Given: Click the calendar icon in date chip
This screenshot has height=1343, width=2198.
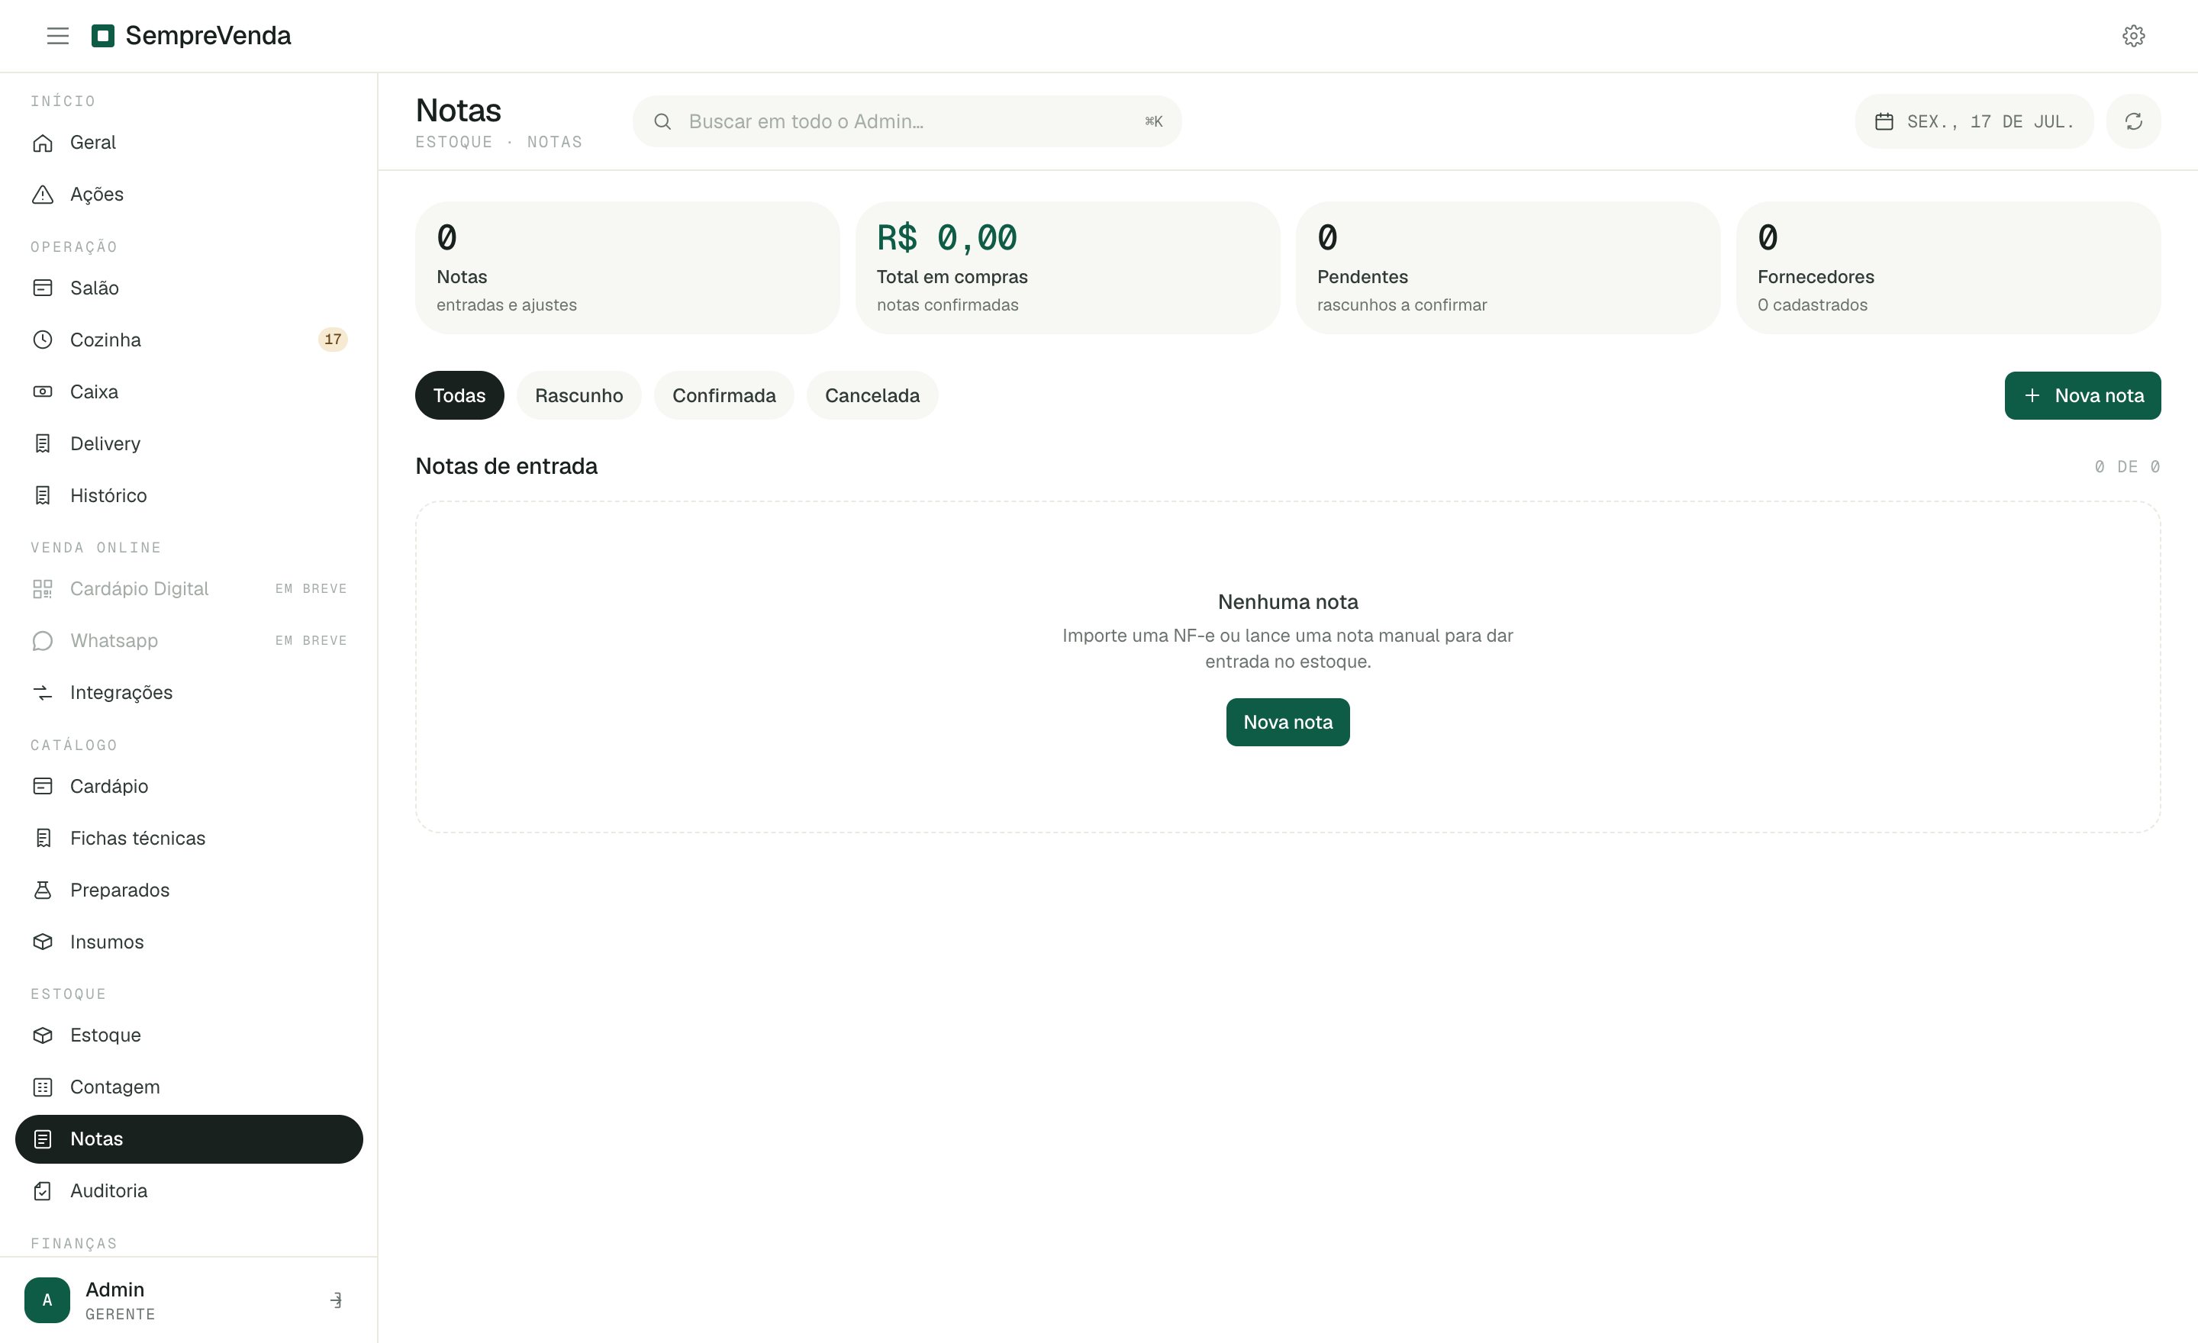Looking at the screenshot, I should click(1884, 121).
